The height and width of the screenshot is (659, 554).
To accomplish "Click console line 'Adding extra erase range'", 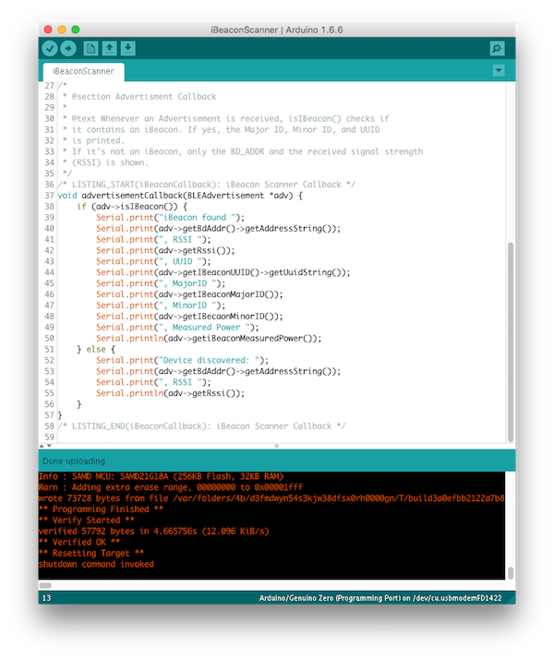I will point(170,487).
